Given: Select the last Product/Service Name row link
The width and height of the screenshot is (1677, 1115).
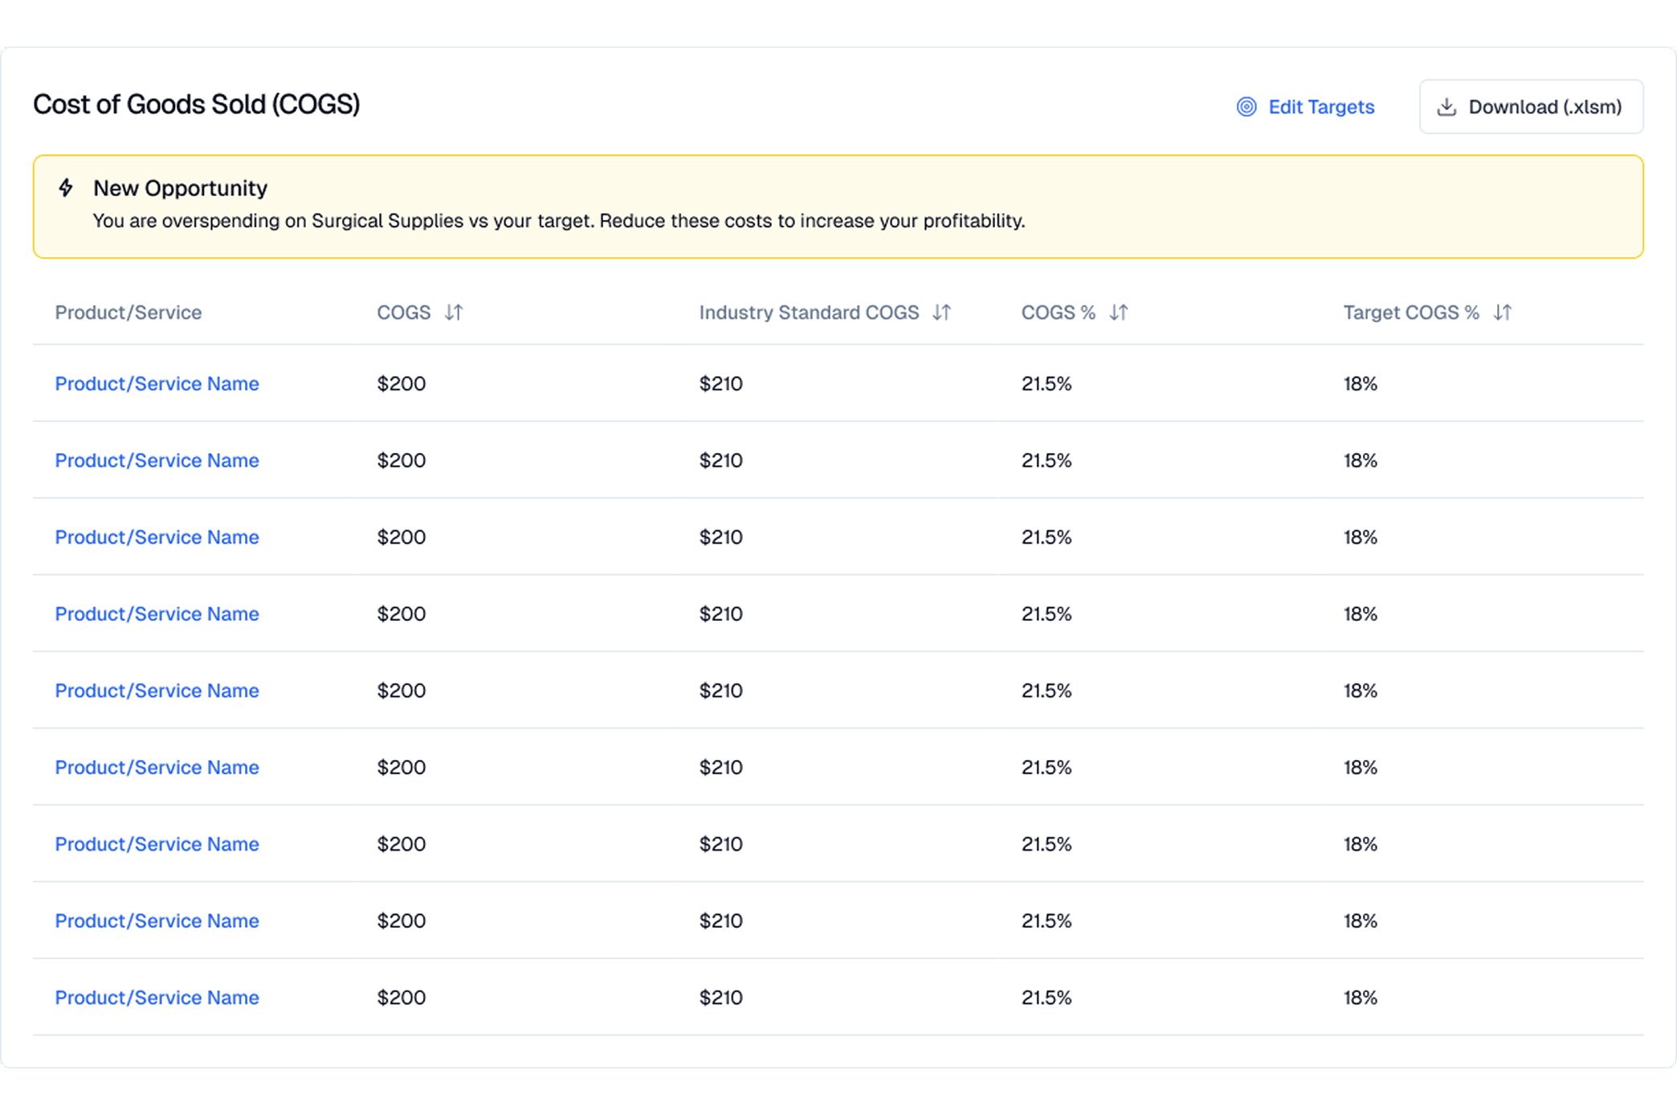Looking at the screenshot, I should click(x=157, y=997).
